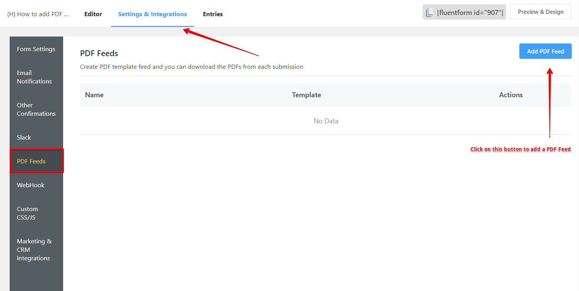The height and width of the screenshot is (291, 579).
Task: Configure the Slack integration
Action: pyautogui.click(x=24, y=137)
